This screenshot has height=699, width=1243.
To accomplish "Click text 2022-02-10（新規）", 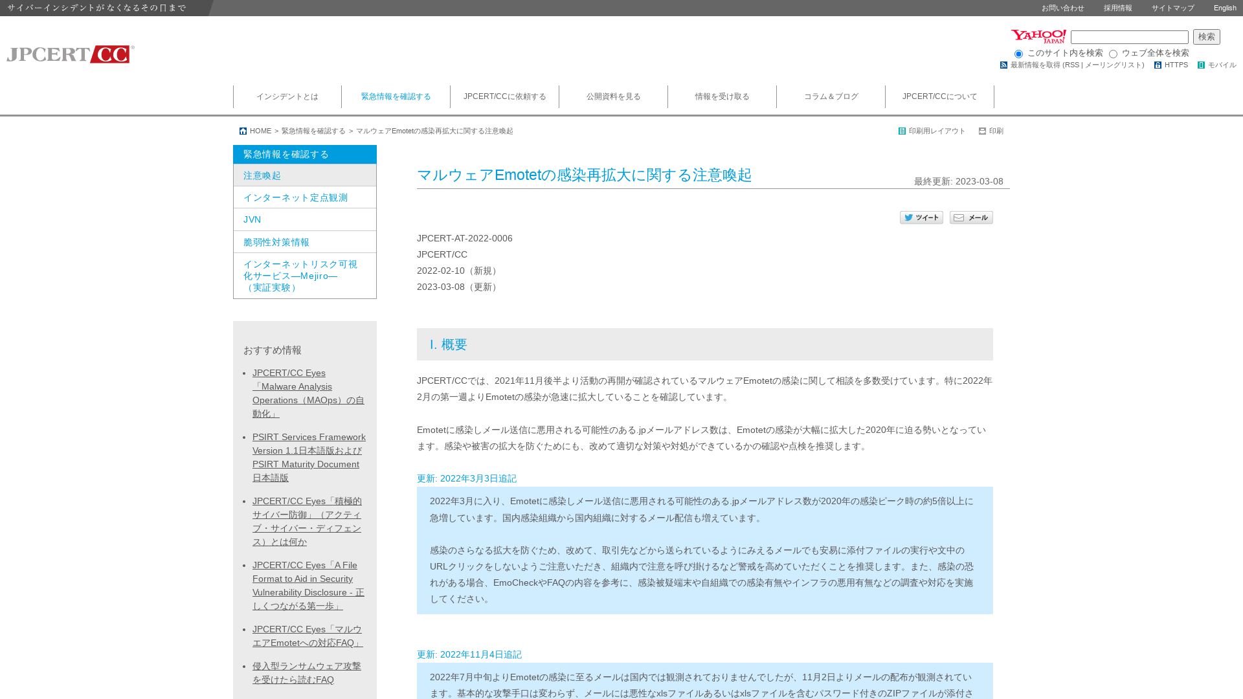I will tap(459, 271).
